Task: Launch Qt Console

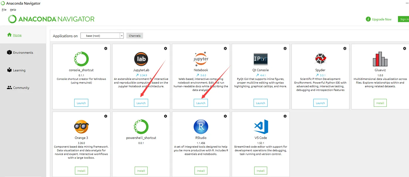Action: coord(261,103)
